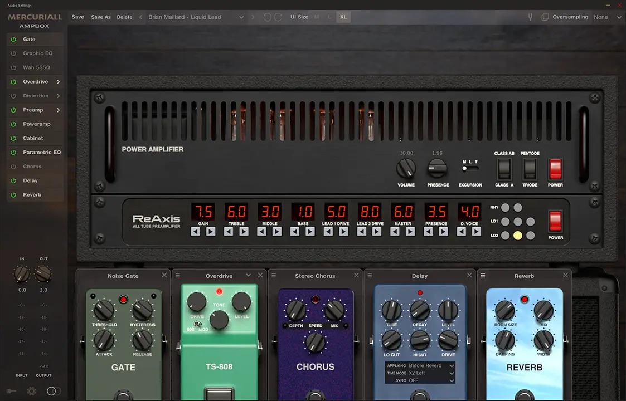Screen dimensions: 626x401
Task: Close the Noise Gate pedal panel
Action: click(x=164, y=276)
